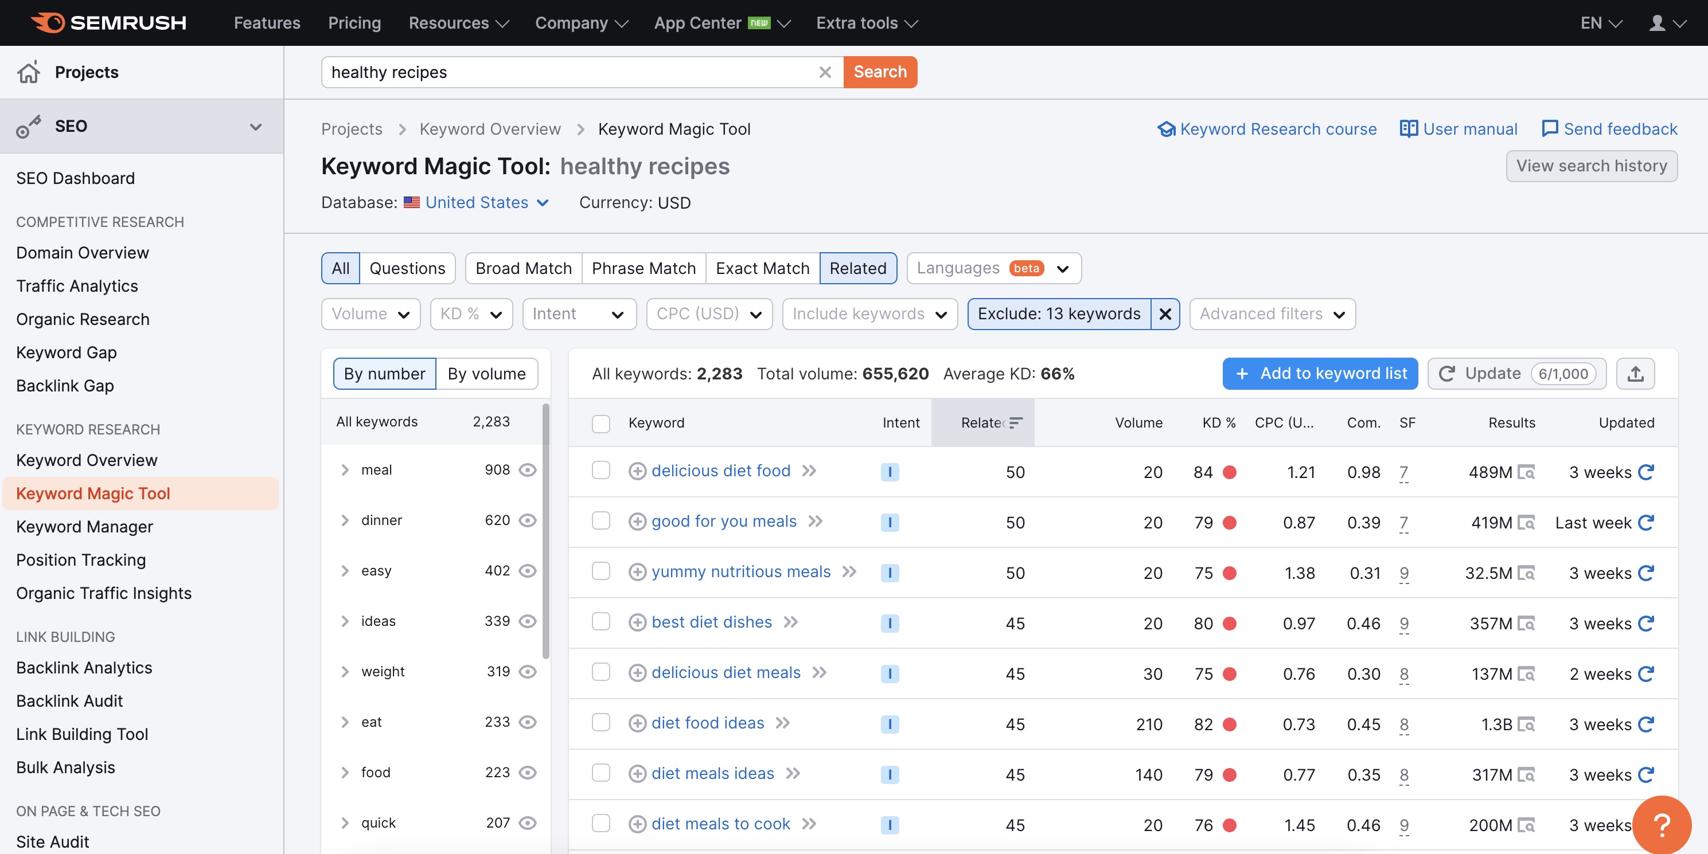
Task: Switch to the Broad Match tab
Action: coord(523,268)
